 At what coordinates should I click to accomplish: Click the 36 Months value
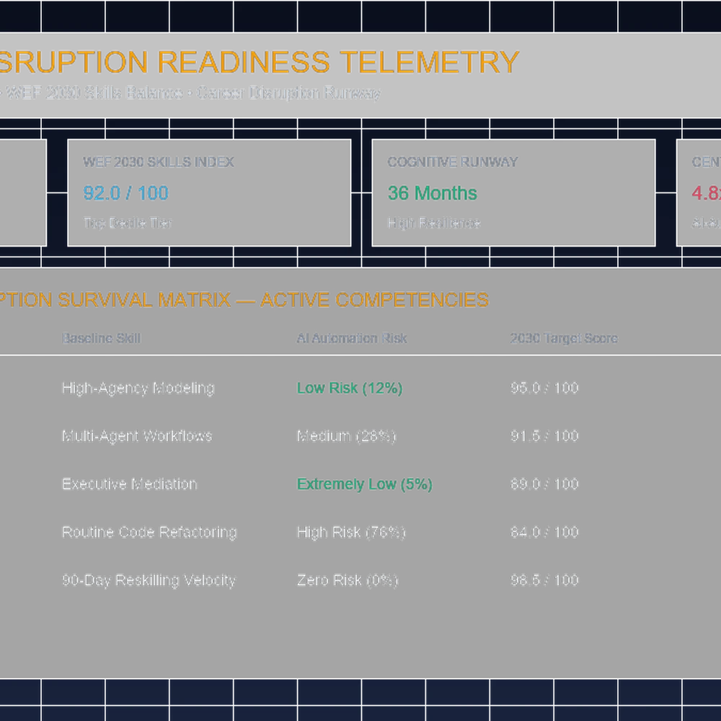[432, 193]
